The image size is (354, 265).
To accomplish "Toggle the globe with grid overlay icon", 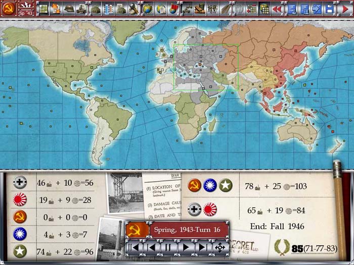I will tap(264, 9).
